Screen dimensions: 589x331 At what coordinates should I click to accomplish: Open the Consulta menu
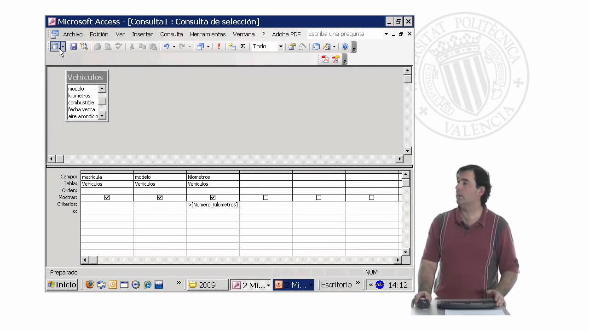pos(172,34)
